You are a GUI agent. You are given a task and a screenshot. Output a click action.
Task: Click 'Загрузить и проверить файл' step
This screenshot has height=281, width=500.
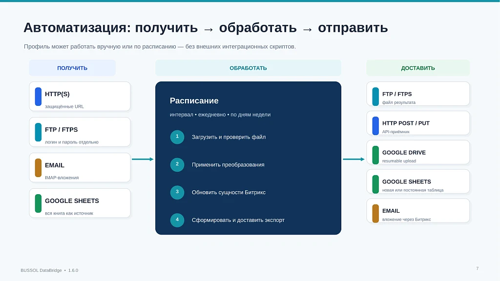pos(229,137)
